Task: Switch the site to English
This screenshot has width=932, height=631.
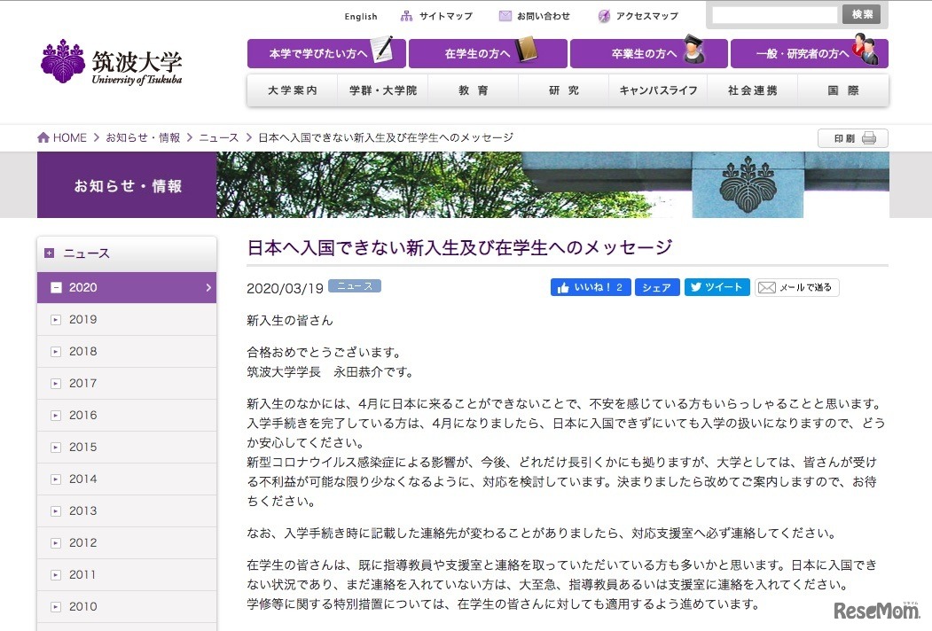Action: (x=360, y=15)
